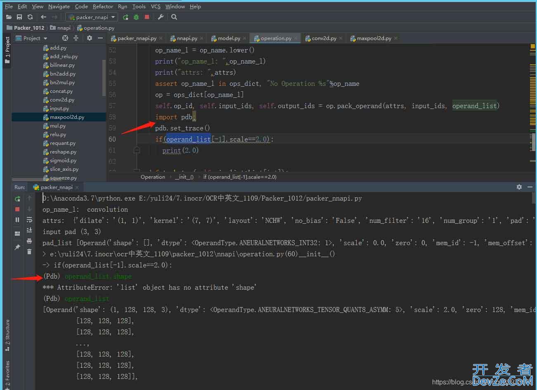Select add.py in the project tree
This screenshot has width=537, height=390.
58,48
